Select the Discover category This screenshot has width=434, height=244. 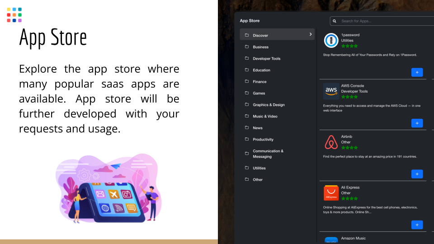coord(277,34)
